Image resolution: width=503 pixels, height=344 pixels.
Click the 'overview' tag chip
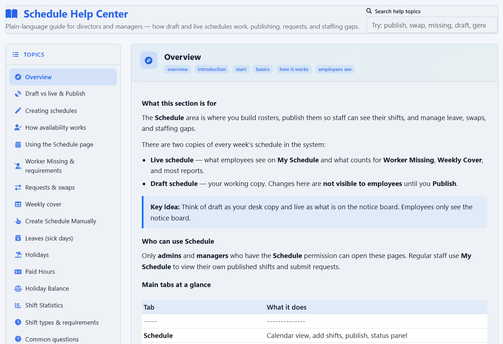(178, 69)
